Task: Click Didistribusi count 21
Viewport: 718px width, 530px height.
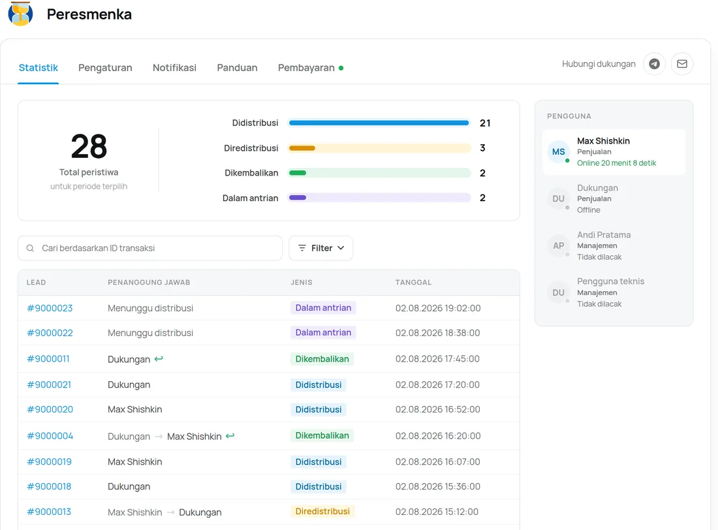Action: coord(485,123)
